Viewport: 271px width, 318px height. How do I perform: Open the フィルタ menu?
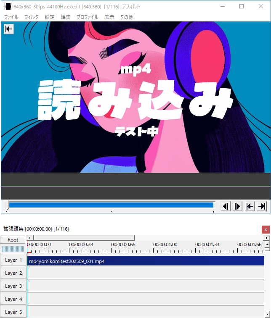(x=32, y=17)
